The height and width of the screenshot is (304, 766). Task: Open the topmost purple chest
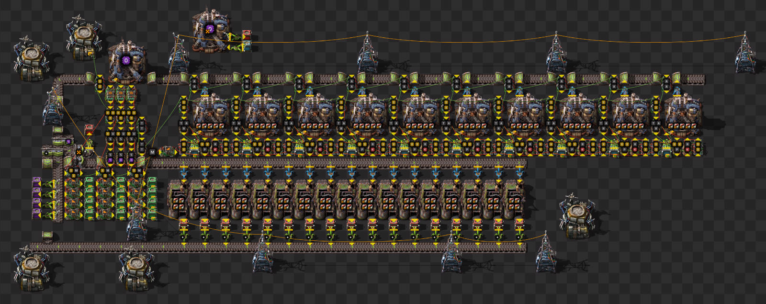tap(37, 183)
